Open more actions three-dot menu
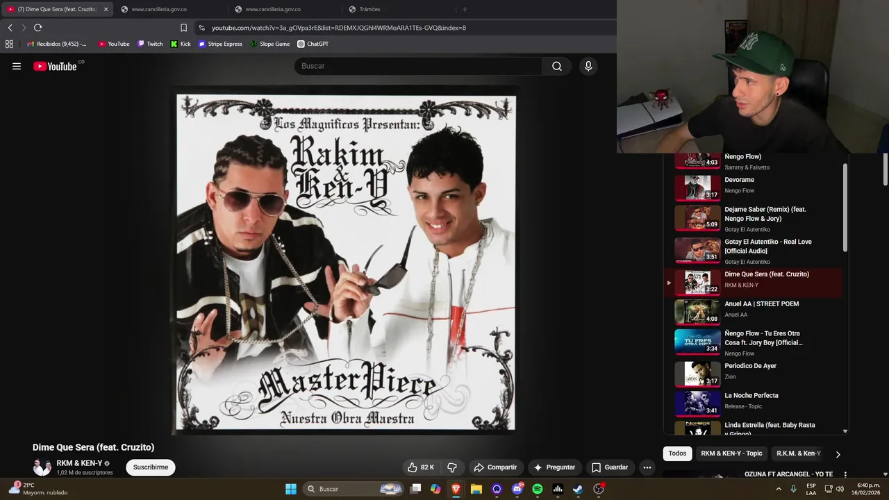 [x=647, y=467]
